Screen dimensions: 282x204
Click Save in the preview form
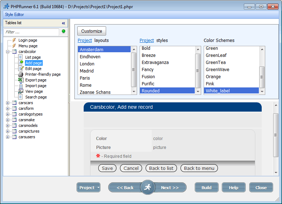(107, 168)
